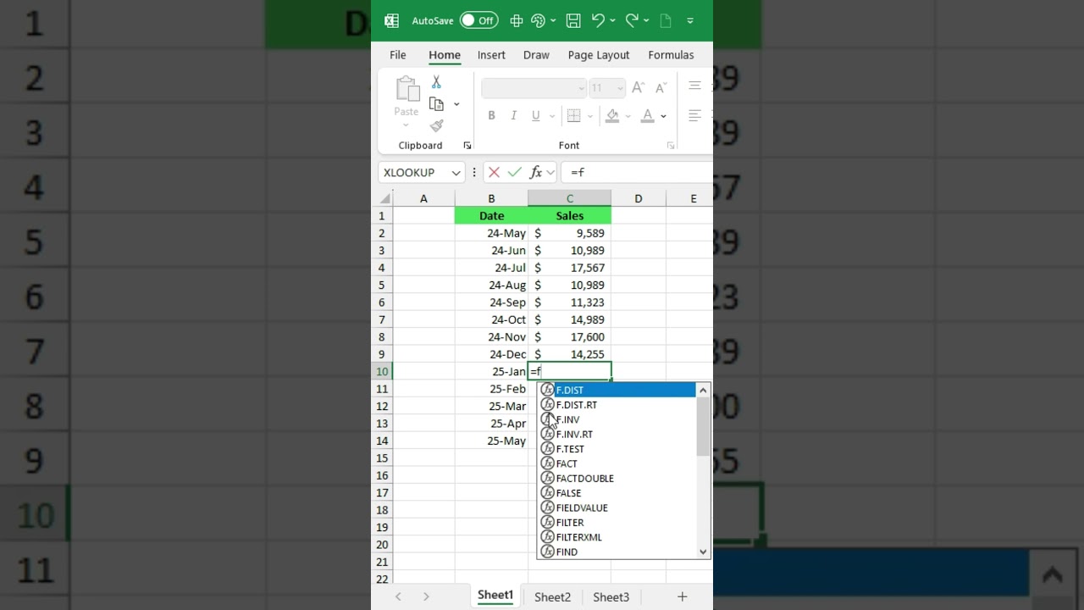Add a new sheet with plus button

point(682,597)
